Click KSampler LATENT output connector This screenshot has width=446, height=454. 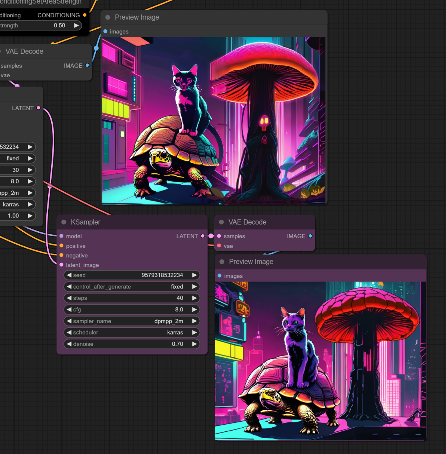coord(202,236)
